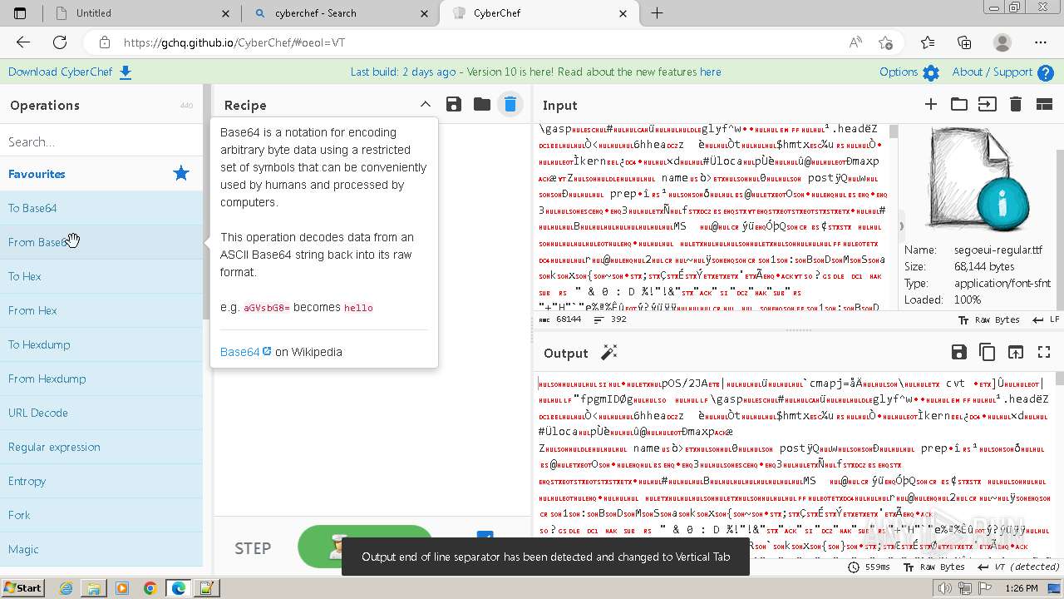Click the Download CyberChef link
Image resolution: width=1064 pixels, height=599 pixels.
70,72
